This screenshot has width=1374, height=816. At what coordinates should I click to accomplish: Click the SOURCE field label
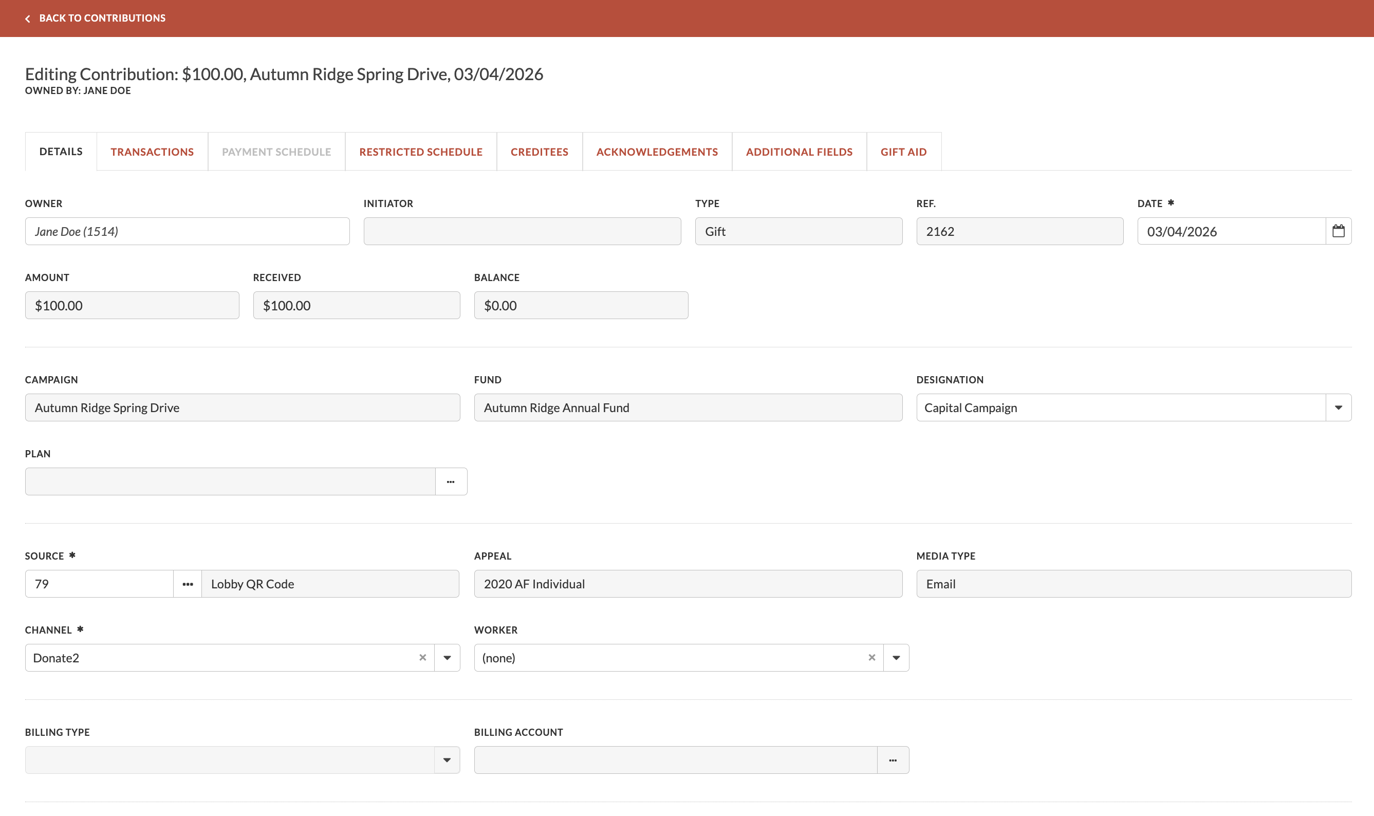(45, 556)
